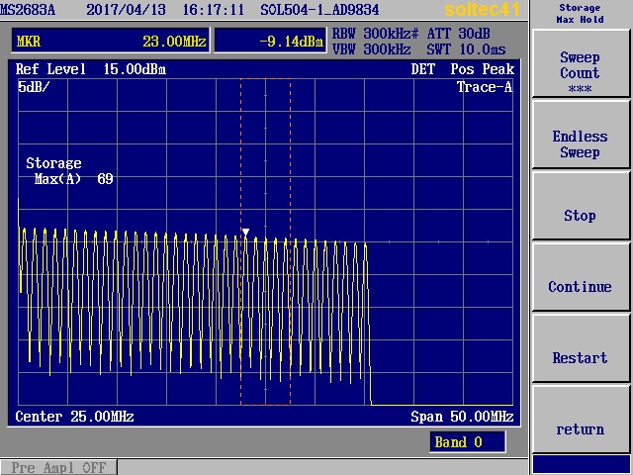633x475 pixels.
Task: Click the Trace-A label
Action: tap(485, 87)
